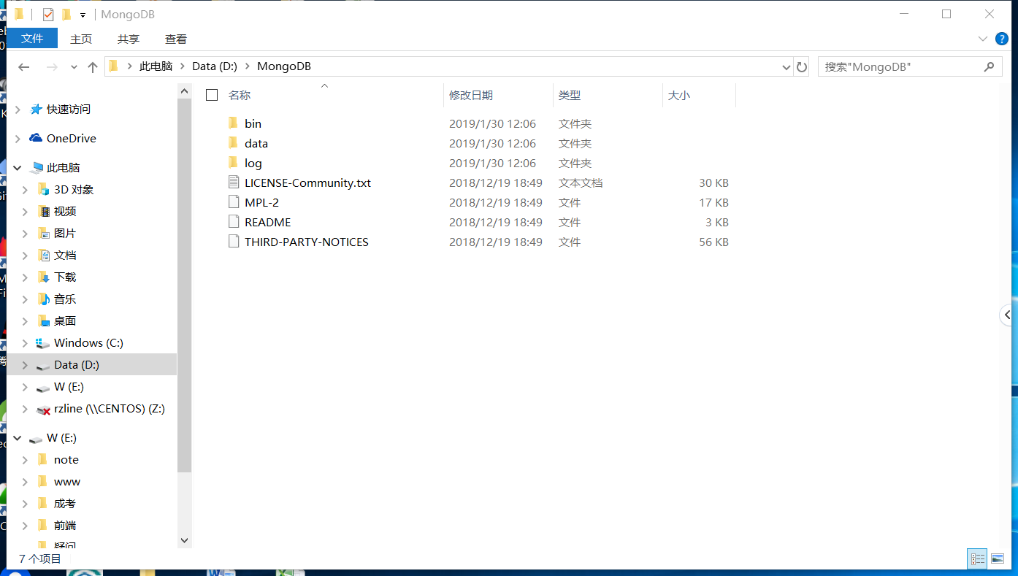Expand the note folder tree node

[25, 460]
